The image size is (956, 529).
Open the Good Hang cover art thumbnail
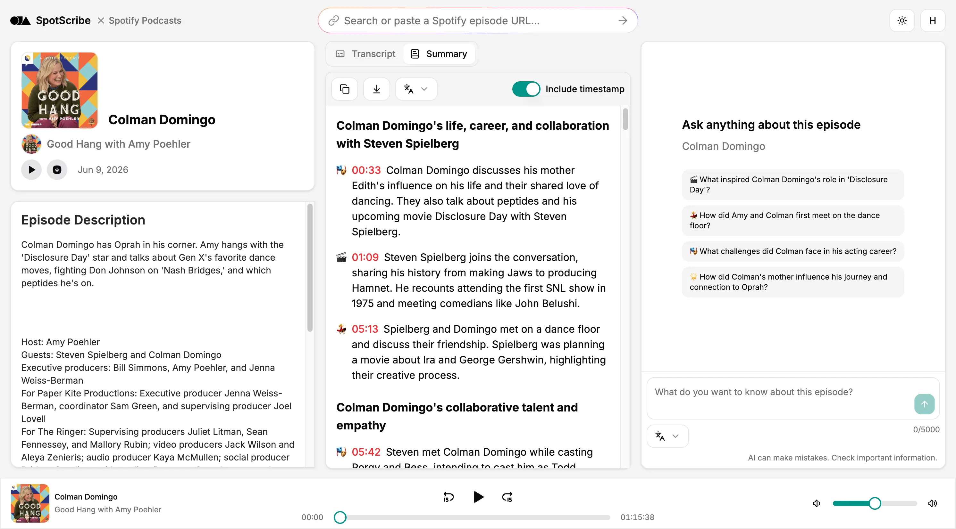click(59, 90)
